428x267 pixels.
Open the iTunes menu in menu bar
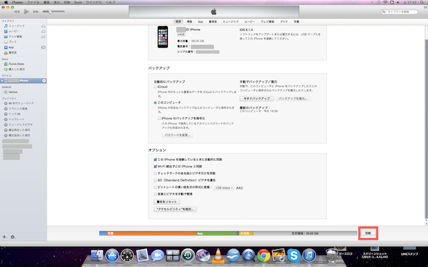coord(17,2)
